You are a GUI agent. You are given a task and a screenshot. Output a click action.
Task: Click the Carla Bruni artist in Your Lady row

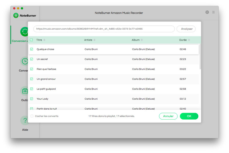pyautogui.click(x=91, y=99)
